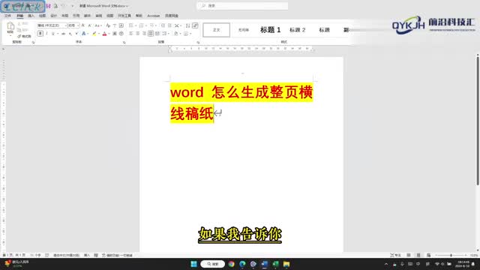Click the Text Effects glowing A icon
Viewport: 480px width, 270px height.
point(83,33)
